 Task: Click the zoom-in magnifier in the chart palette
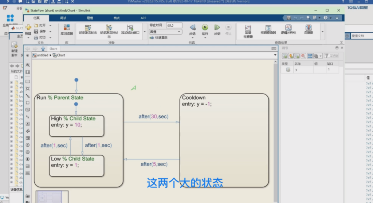tap(28, 65)
